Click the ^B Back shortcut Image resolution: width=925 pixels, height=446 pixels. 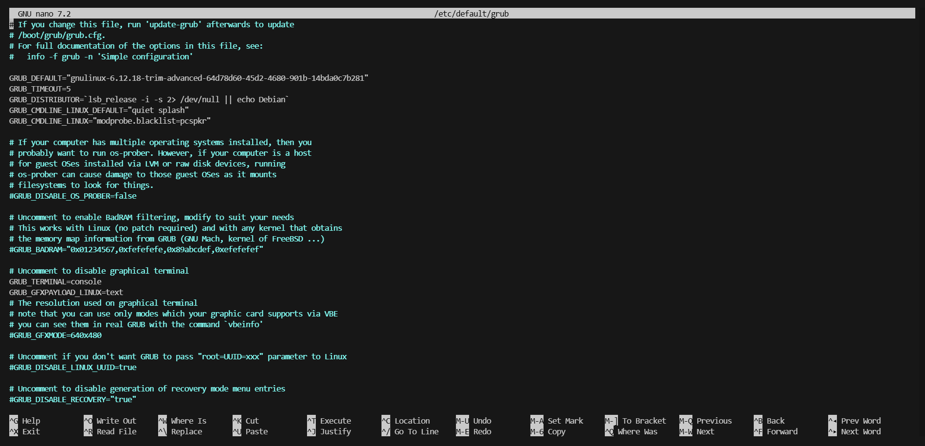(769, 421)
